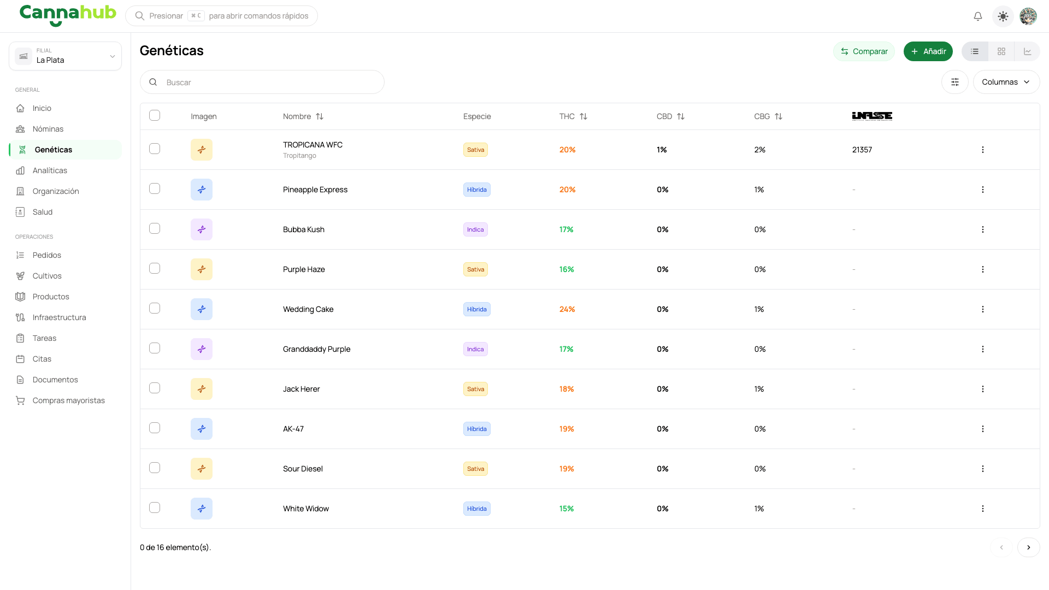
Task: Toggle the light/dark theme sun icon
Action: [x=1003, y=16]
